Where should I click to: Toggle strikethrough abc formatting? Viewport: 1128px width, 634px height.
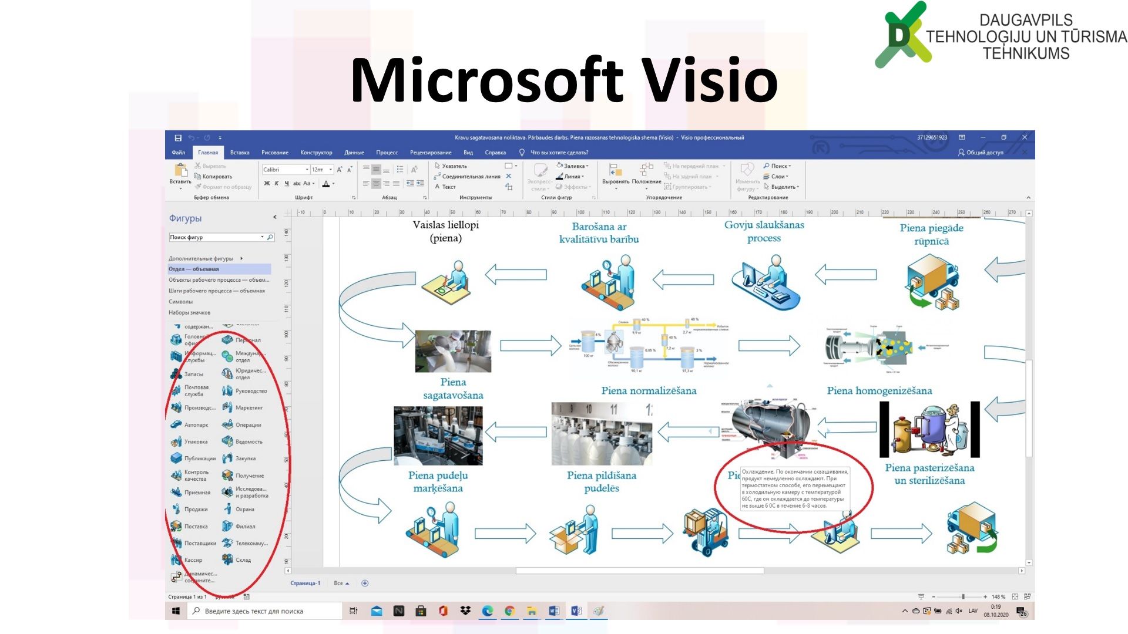tap(297, 184)
